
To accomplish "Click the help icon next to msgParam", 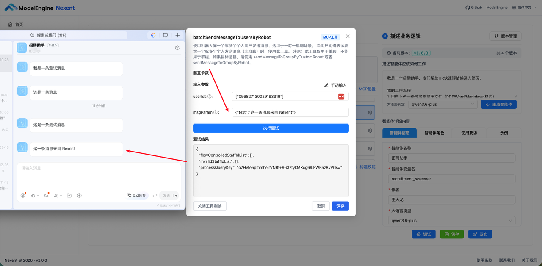I will pyautogui.click(x=216, y=112).
